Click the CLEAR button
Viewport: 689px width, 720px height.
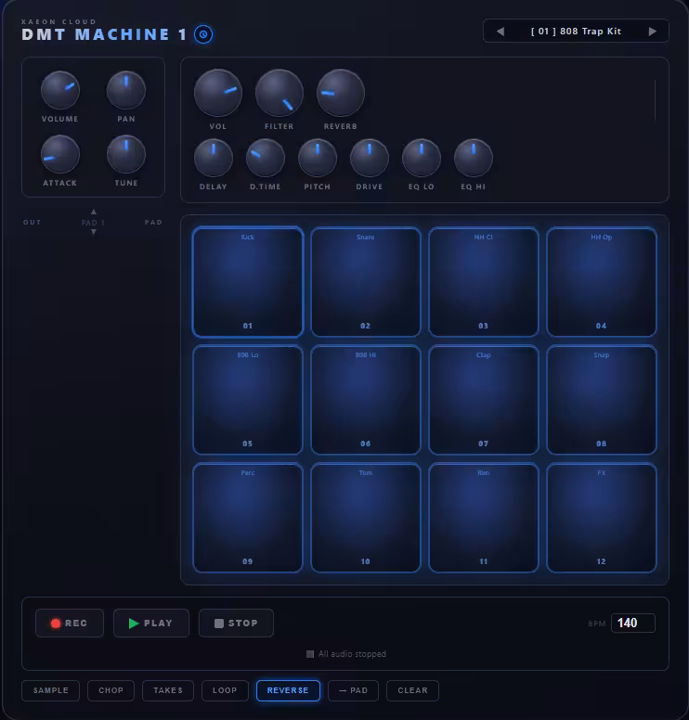[412, 690]
